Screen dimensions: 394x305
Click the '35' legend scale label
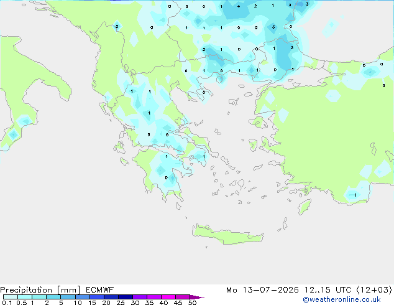click(x=149, y=303)
